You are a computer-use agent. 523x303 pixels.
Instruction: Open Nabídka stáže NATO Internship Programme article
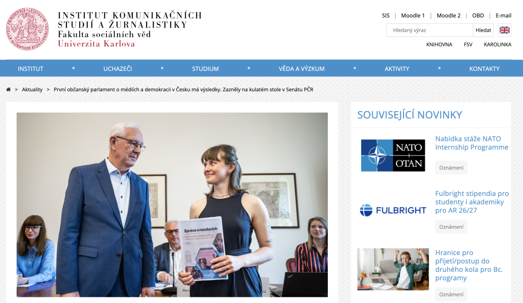pos(471,143)
